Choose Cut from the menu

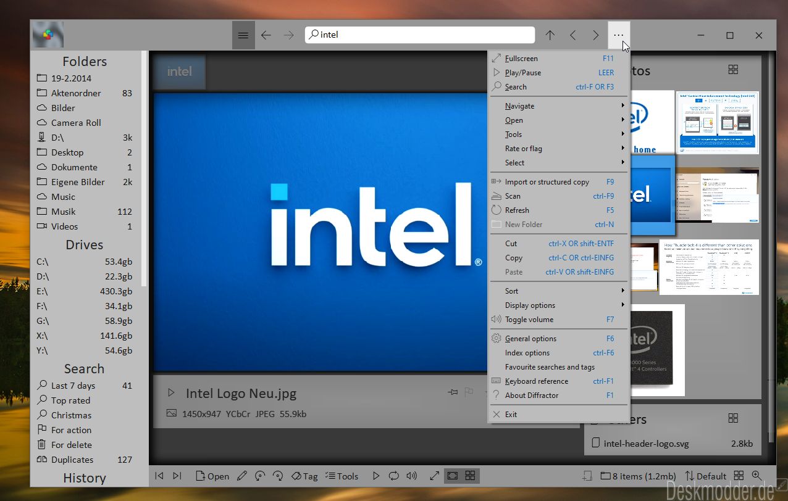pos(559,244)
